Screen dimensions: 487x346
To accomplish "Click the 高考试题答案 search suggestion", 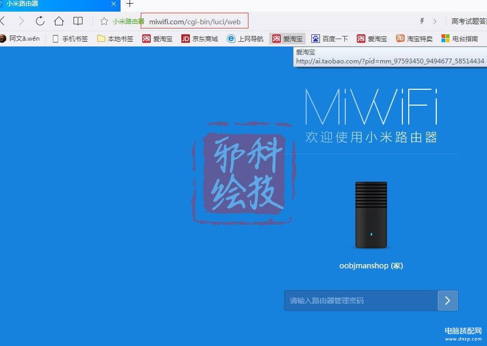I will pyautogui.click(x=469, y=22).
